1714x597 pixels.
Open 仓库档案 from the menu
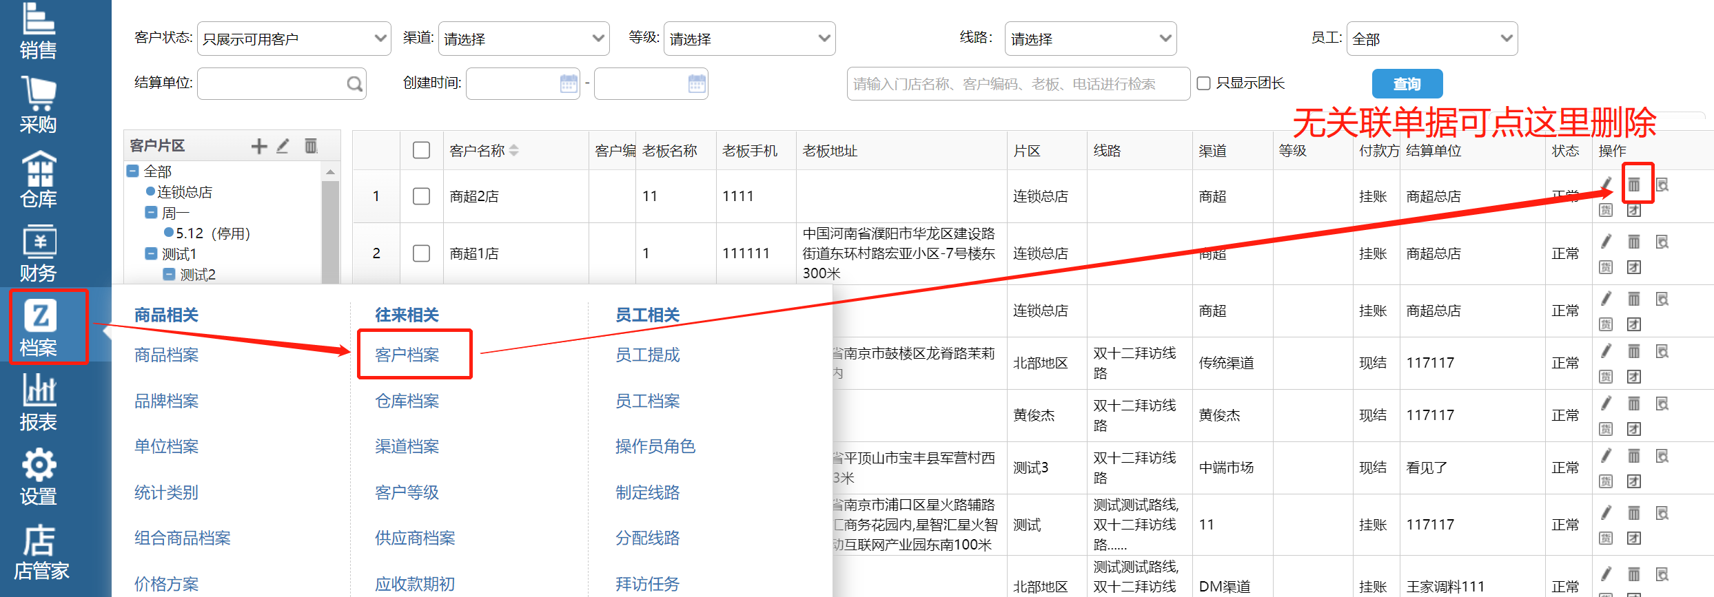tap(407, 401)
